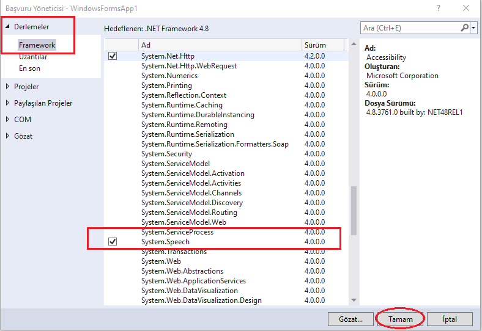Viewport: 482px width, 331px height.
Task: Expand the Paylaşılan Projeler section
Action: tap(7, 103)
